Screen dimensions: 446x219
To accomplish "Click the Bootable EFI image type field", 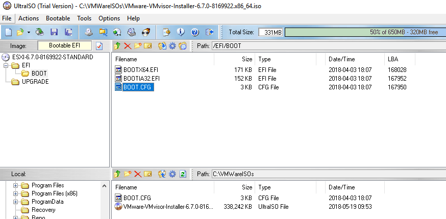I will click(x=65, y=45).
